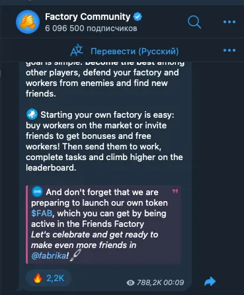
Task: Click the blue verified badge next to channel name
Action: [x=138, y=17]
